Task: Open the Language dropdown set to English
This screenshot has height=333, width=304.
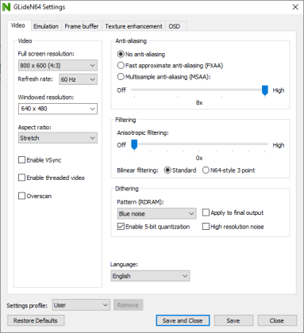Action: [x=150, y=276]
